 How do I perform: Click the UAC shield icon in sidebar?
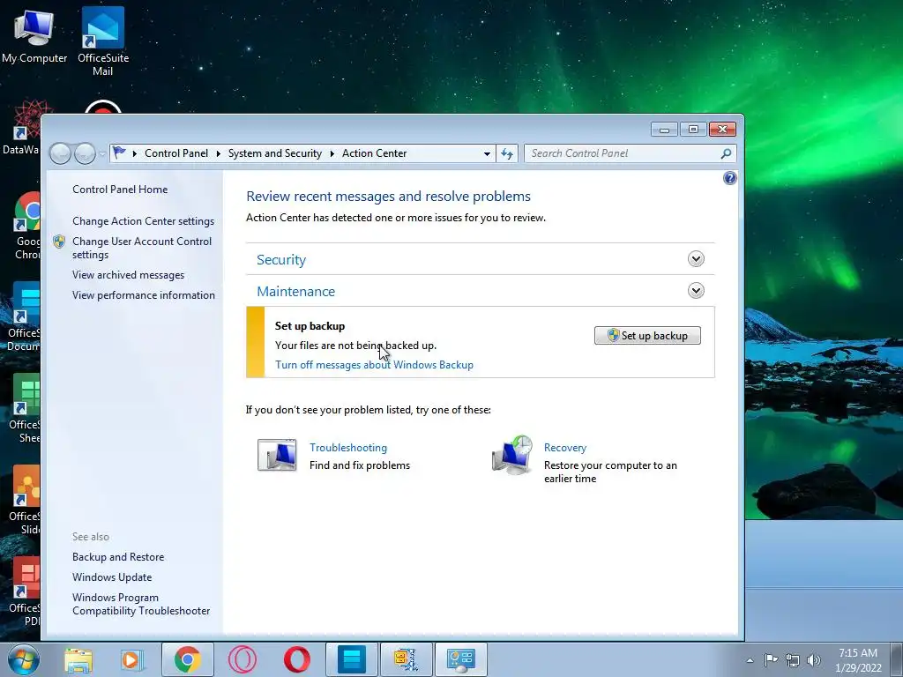[59, 242]
